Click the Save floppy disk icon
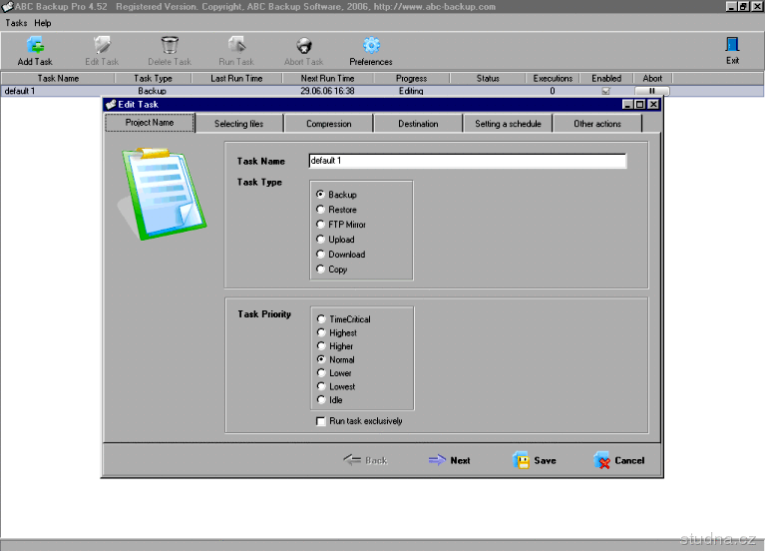The image size is (765, 551). (x=521, y=460)
